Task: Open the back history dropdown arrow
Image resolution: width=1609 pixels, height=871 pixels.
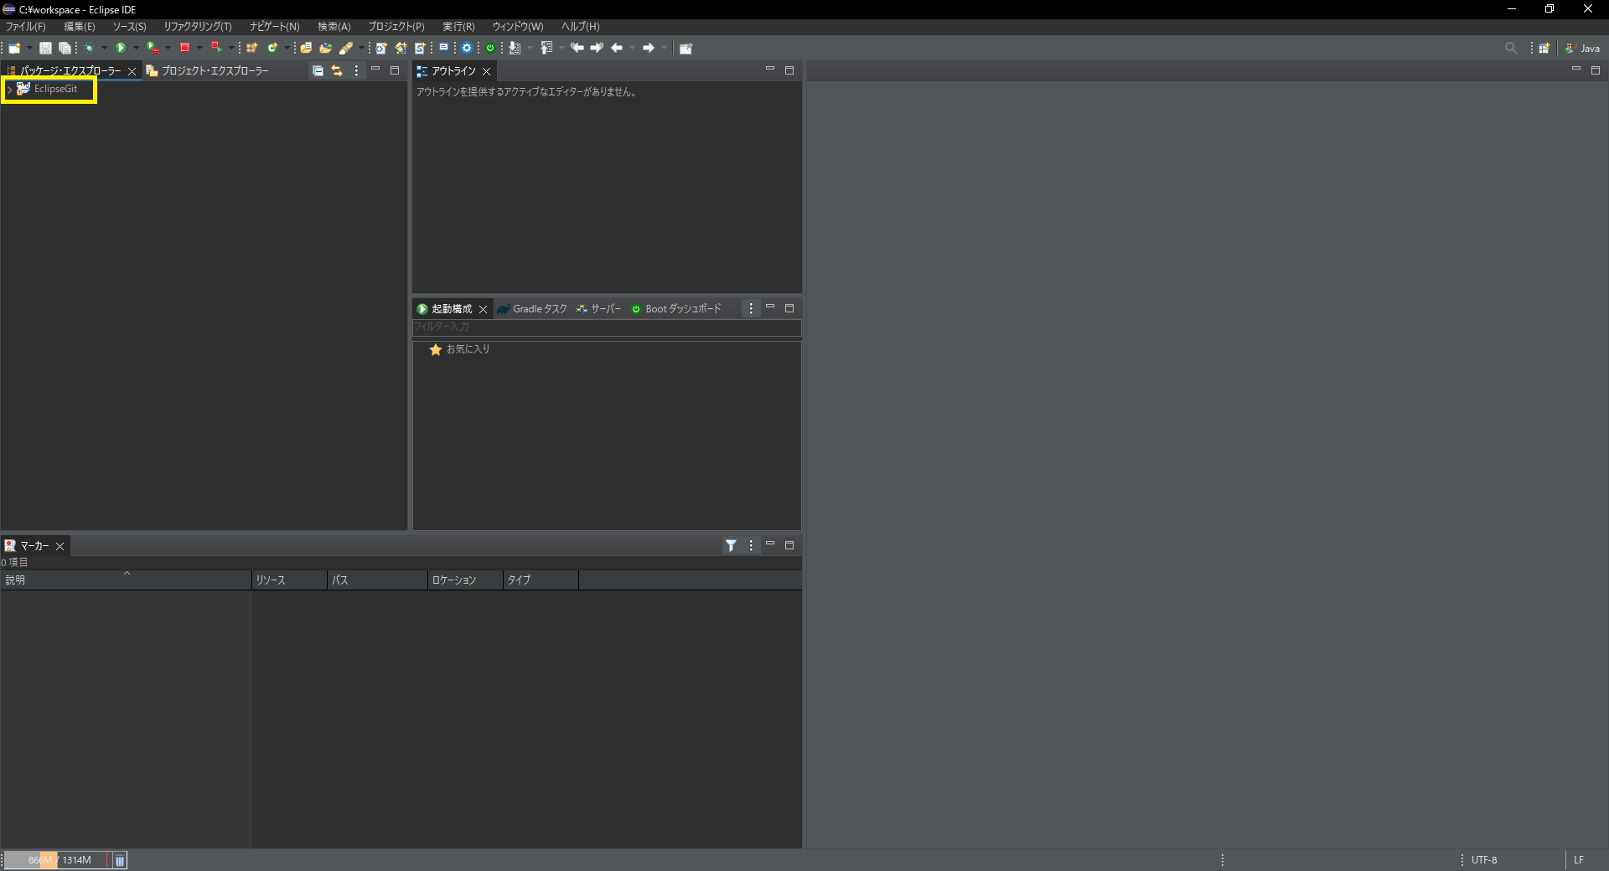Action: [632, 48]
